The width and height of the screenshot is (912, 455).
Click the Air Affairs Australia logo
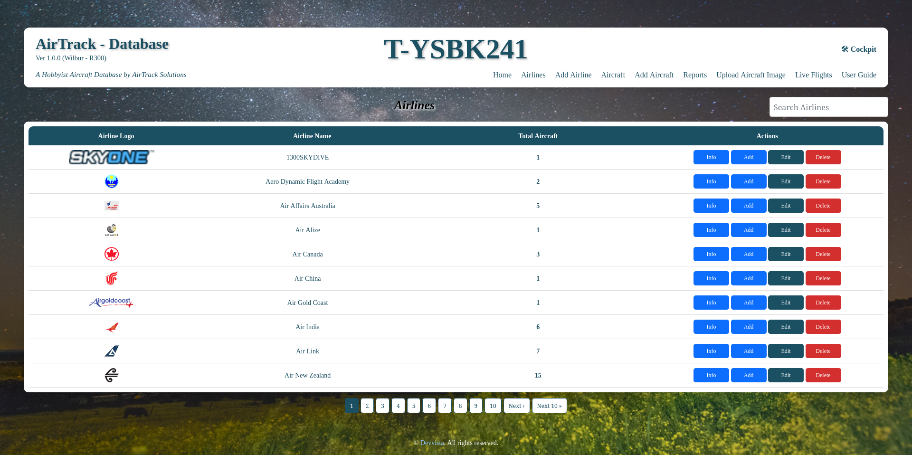click(112, 206)
